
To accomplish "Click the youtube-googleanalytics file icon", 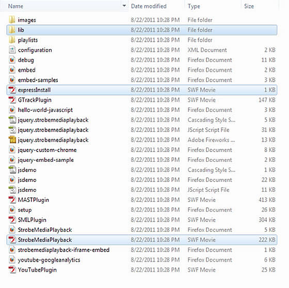I will (12, 260).
